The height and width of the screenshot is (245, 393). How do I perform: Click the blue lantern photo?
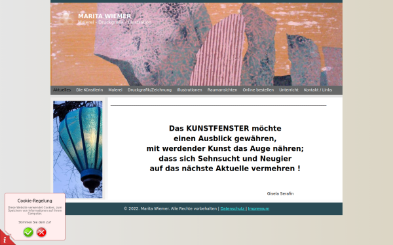[x=78, y=150]
